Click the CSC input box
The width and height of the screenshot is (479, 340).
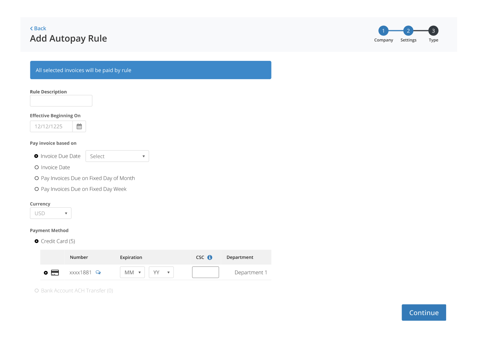click(x=205, y=272)
